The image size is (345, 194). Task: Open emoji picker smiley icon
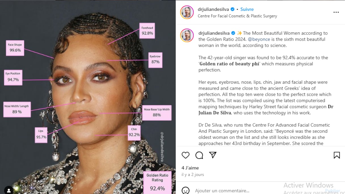[186, 191]
